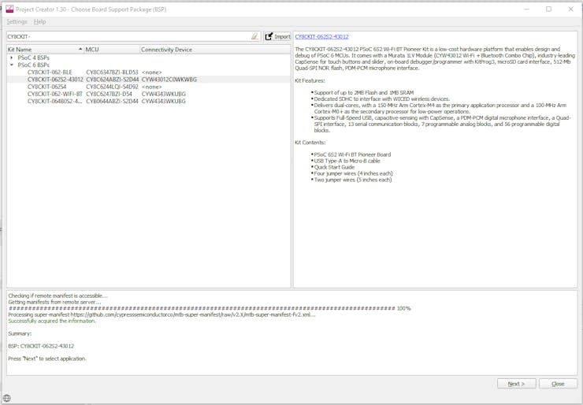Click the "Successfully acquired the information." log line
The height and width of the screenshot is (405, 583).
(x=52, y=321)
